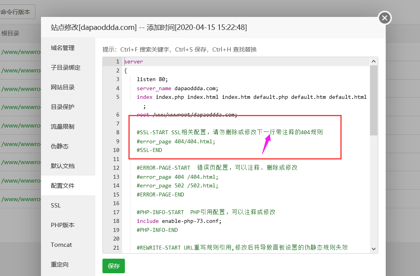Click the editor vertical scrollbar thumb
The height and width of the screenshot is (276, 420).
[x=374, y=100]
